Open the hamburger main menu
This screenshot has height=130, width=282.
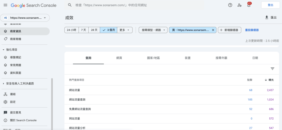pos(5,5)
